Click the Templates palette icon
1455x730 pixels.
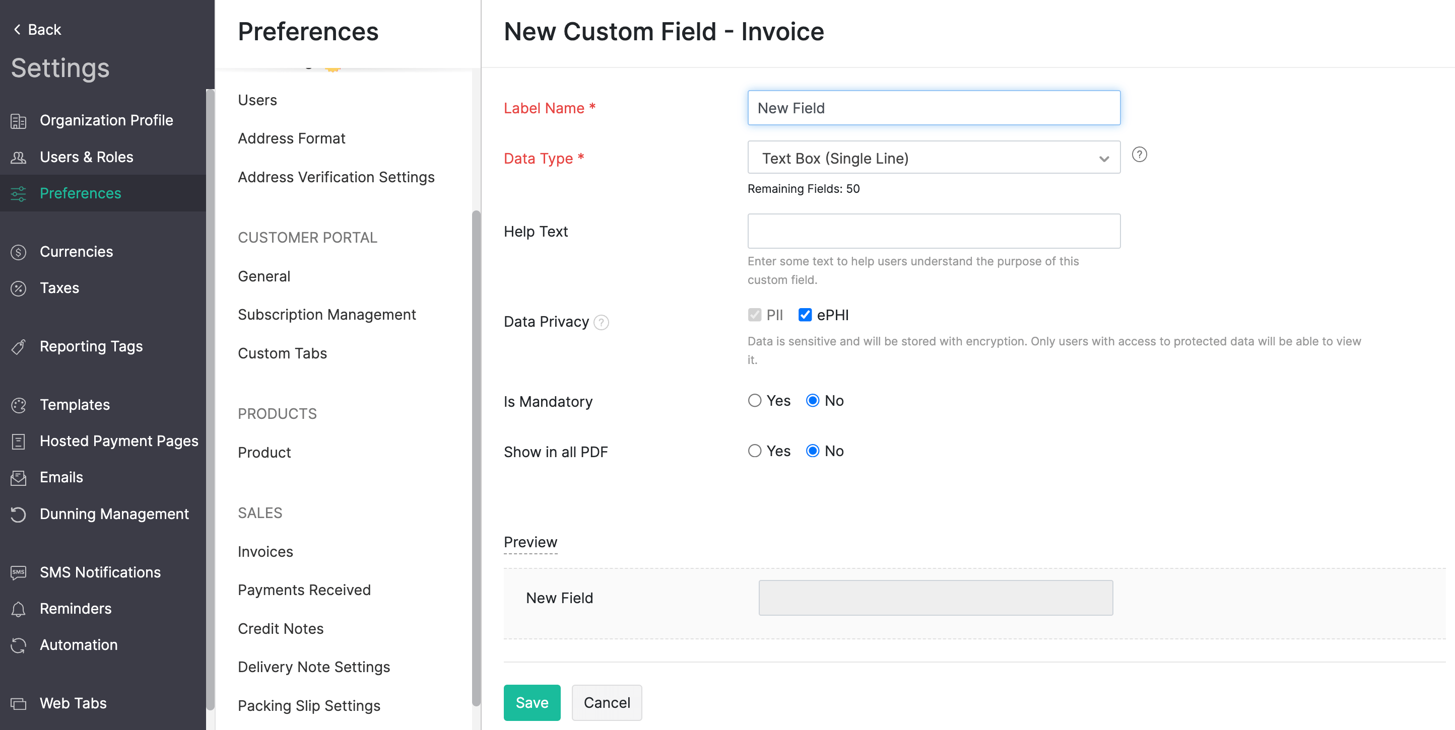tap(18, 405)
